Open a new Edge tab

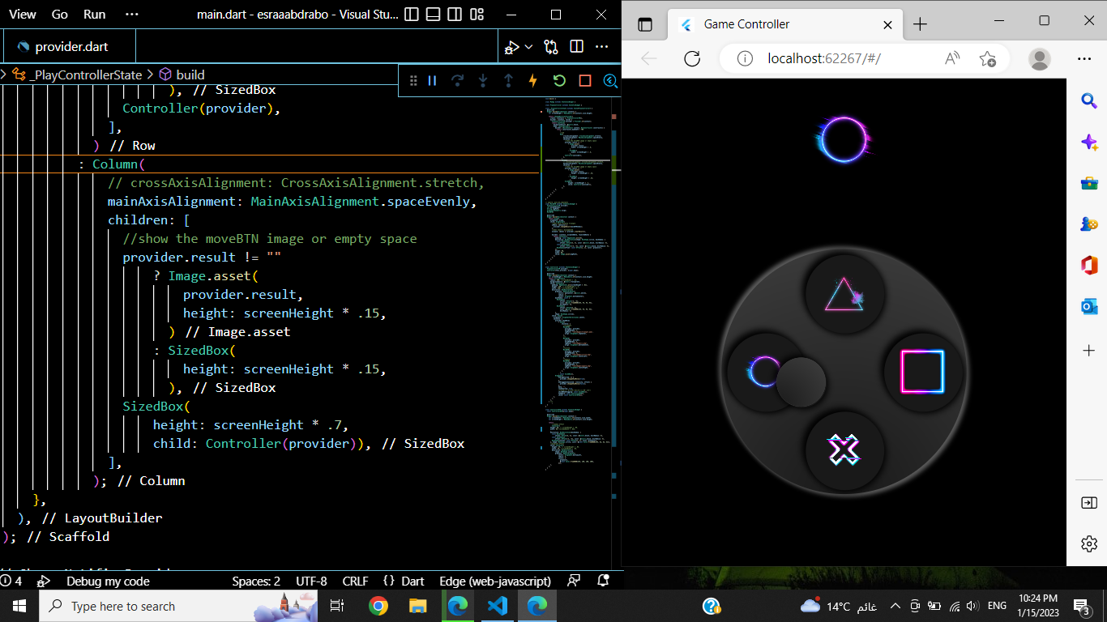pyautogui.click(x=920, y=24)
